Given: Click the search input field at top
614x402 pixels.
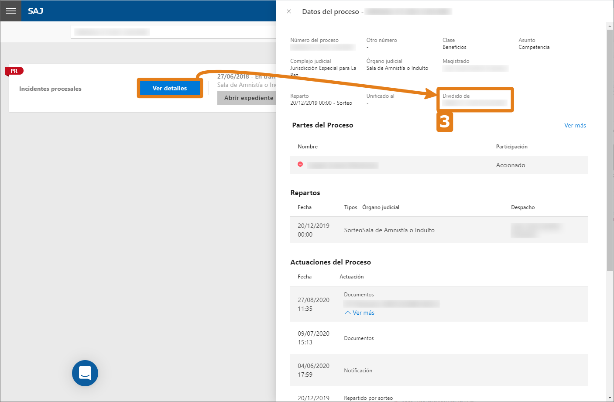Looking at the screenshot, I should coord(174,32).
